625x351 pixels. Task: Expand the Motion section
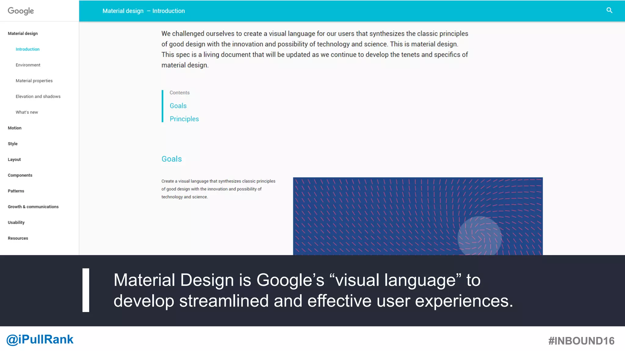pyautogui.click(x=15, y=128)
